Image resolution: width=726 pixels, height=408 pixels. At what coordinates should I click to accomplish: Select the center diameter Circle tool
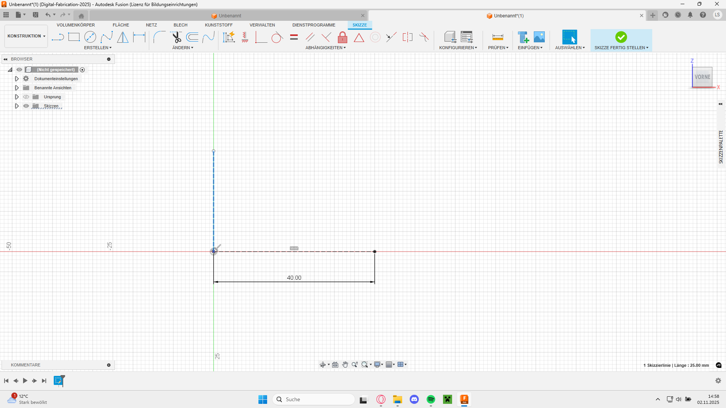tap(90, 37)
